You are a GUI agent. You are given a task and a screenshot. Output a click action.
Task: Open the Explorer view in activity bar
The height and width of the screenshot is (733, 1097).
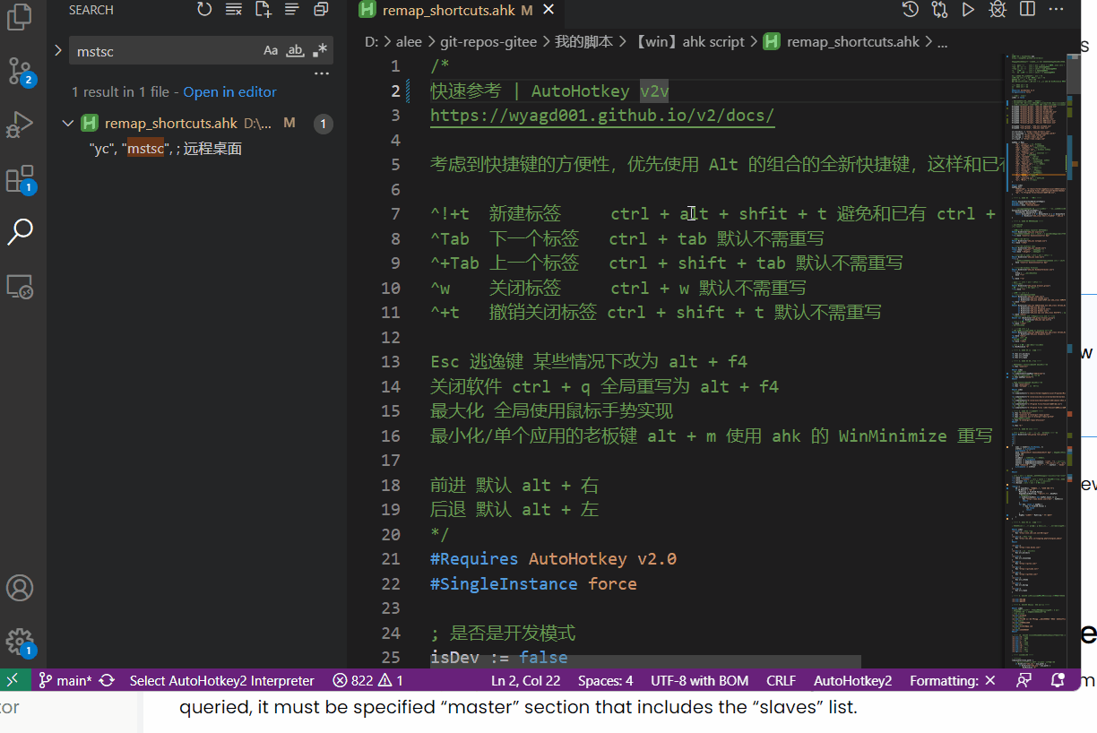point(20,16)
